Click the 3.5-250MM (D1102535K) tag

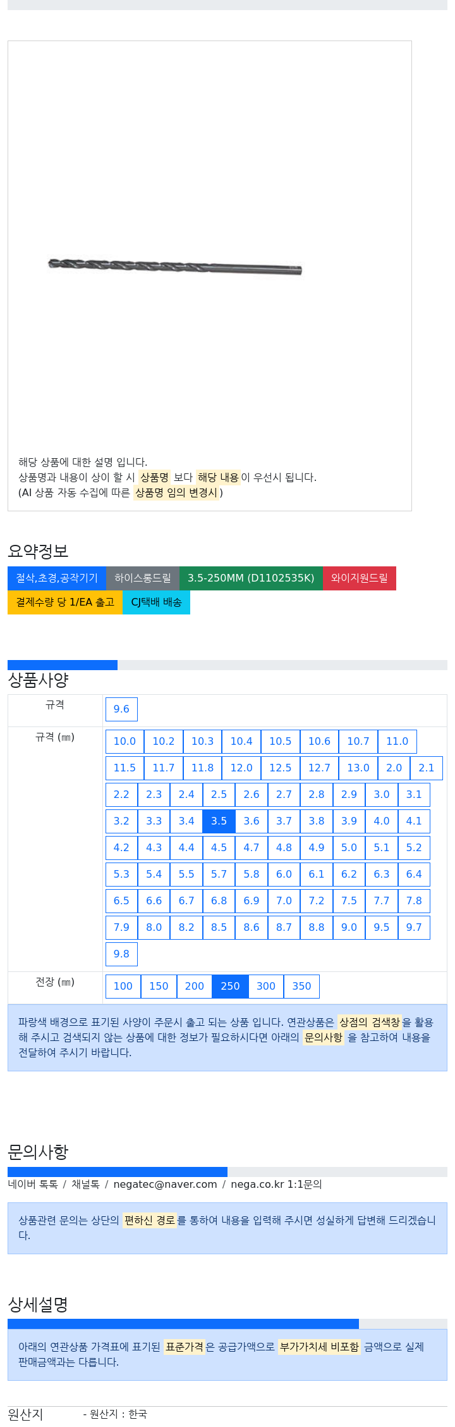click(x=251, y=578)
